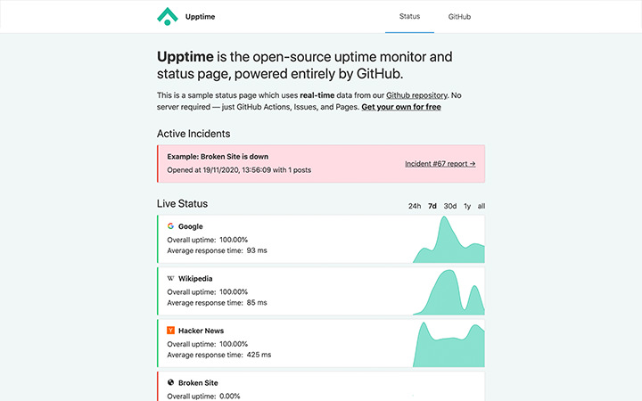
Task: Click Broken Site 'Overall uptime: 0.00%'
Action: [203, 396]
